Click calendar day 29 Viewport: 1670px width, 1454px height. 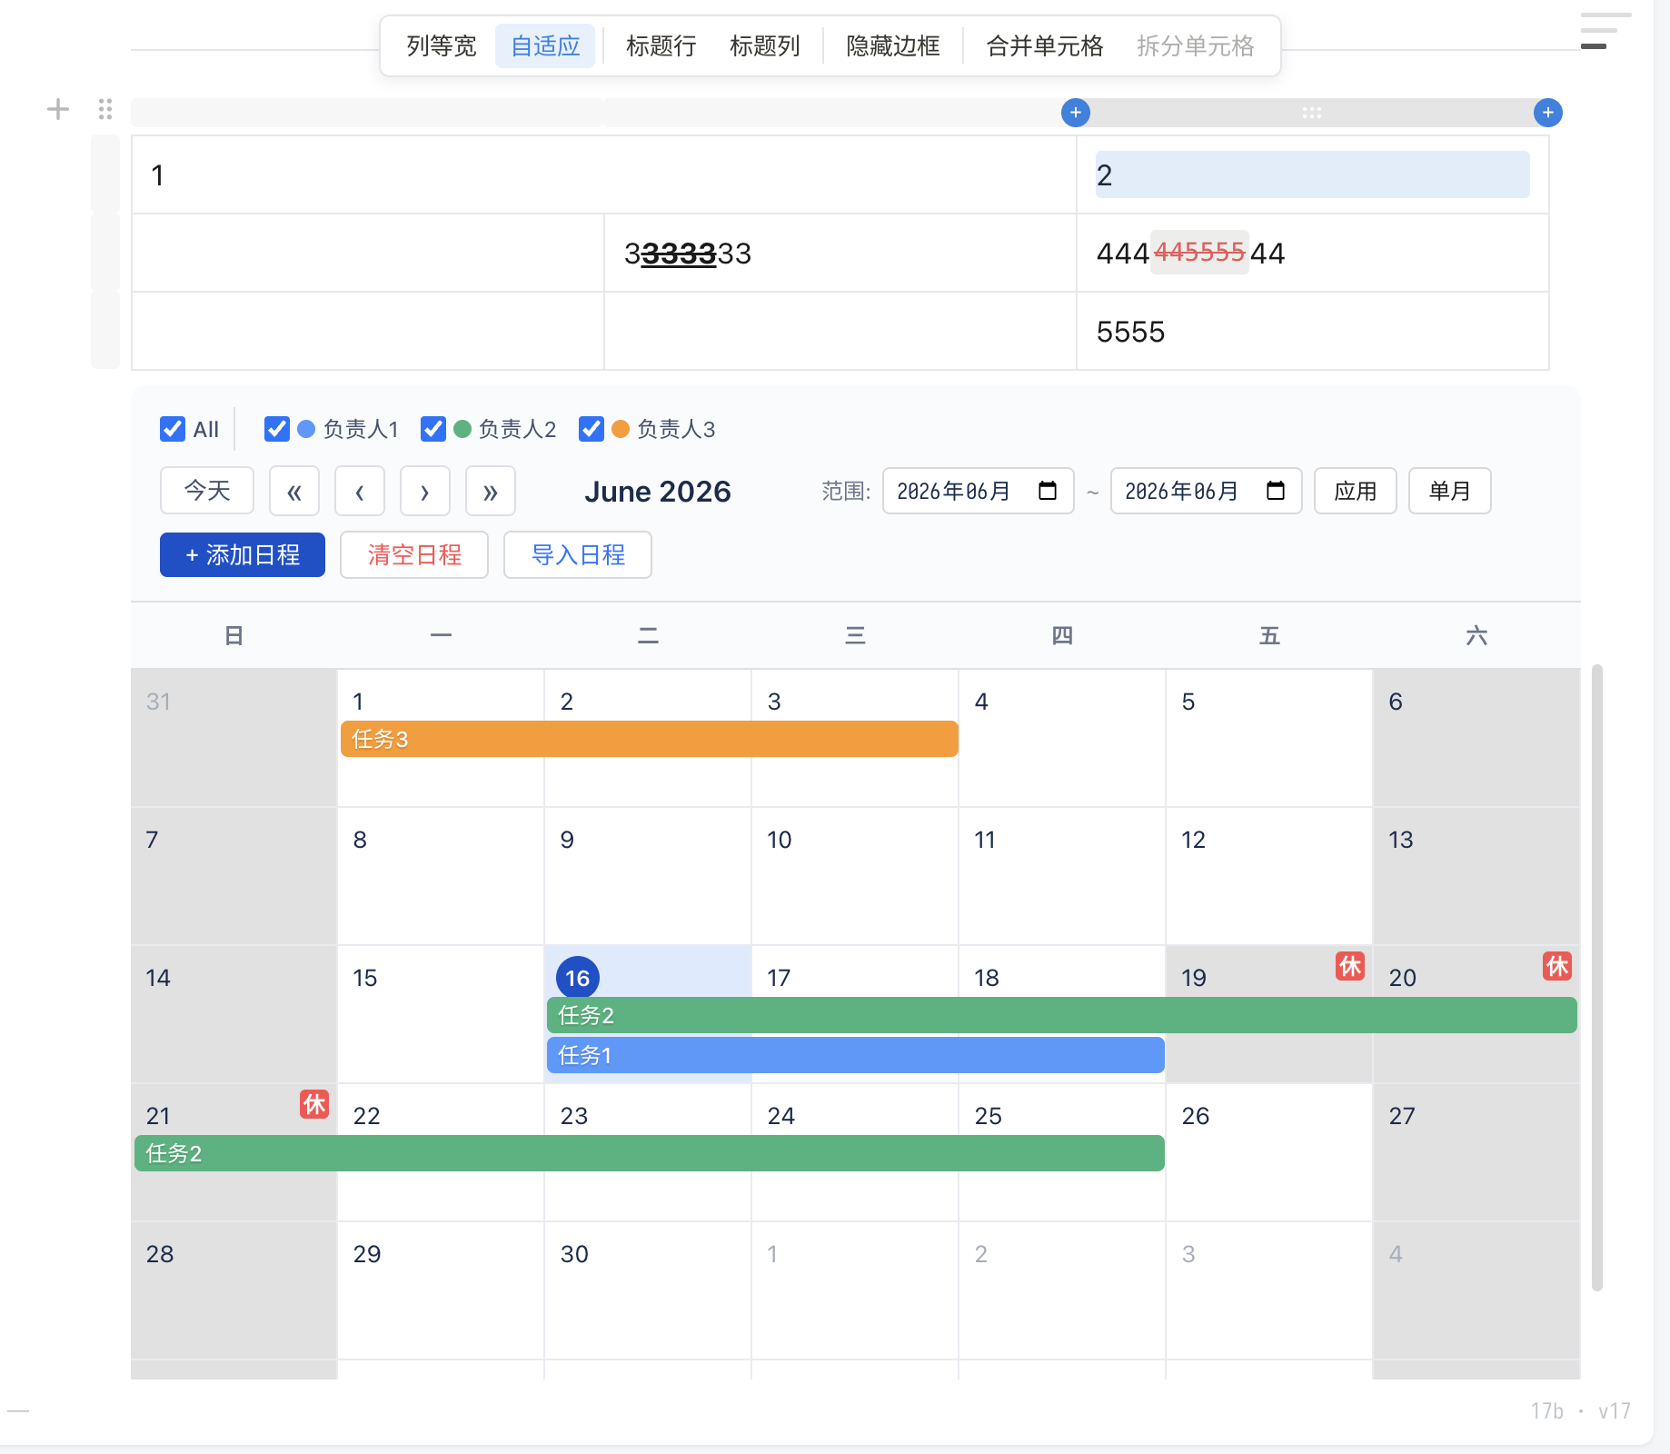(x=441, y=1290)
